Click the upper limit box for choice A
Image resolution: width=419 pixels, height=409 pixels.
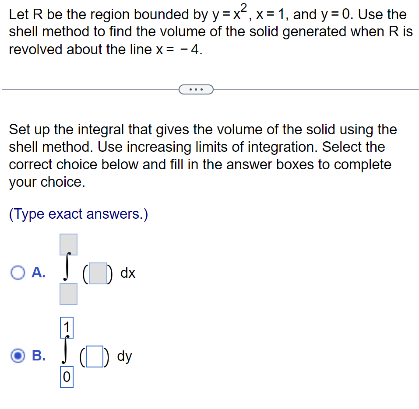click(x=68, y=244)
